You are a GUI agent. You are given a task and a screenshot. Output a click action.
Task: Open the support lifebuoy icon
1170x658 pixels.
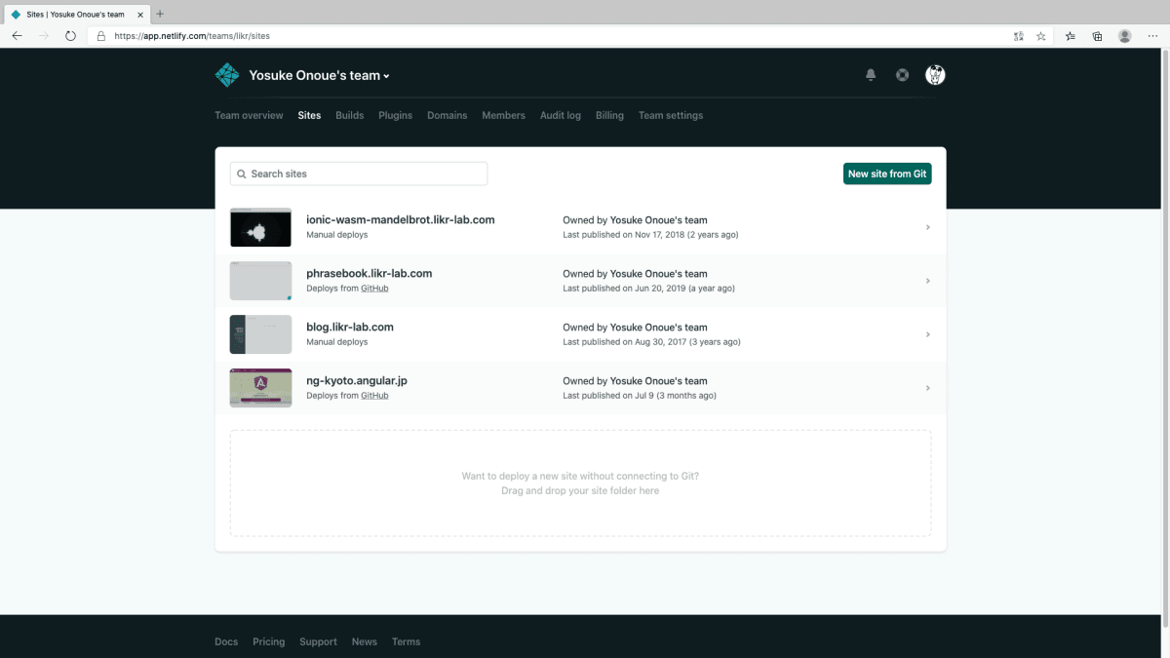(x=903, y=75)
